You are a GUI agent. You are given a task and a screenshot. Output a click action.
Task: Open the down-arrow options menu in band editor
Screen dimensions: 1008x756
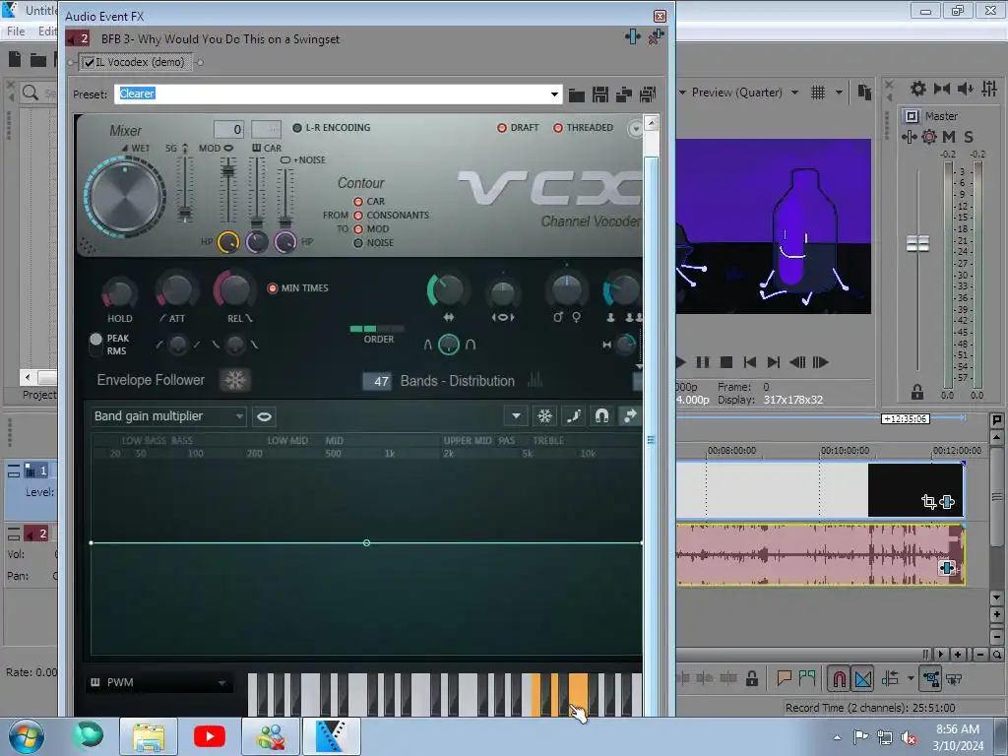tap(516, 416)
